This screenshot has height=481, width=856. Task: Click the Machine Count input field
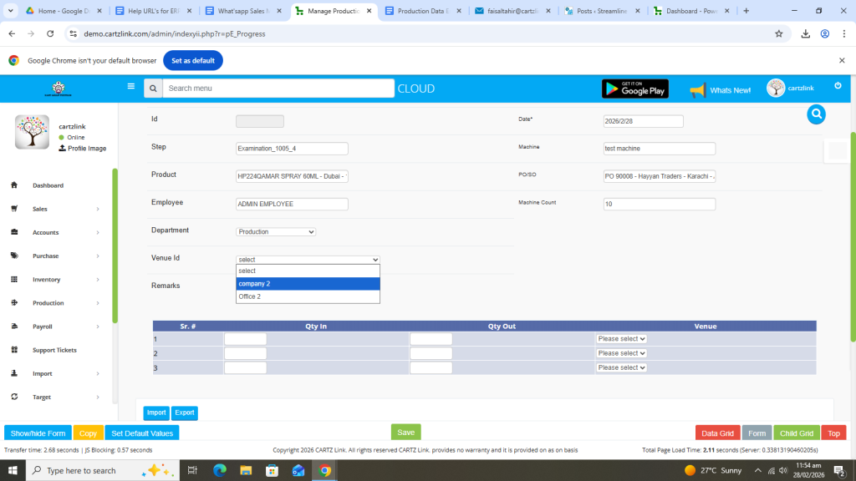coord(659,204)
